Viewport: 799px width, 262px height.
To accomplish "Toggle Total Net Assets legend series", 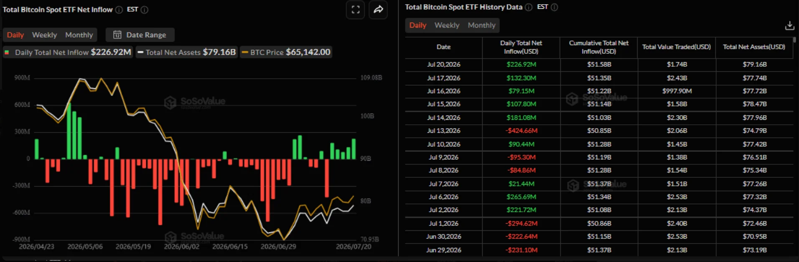I will (x=186, y=52).
